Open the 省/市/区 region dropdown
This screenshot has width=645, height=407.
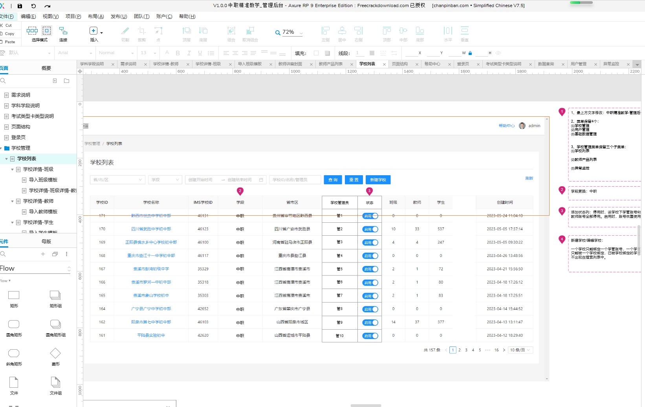point(117,180)
